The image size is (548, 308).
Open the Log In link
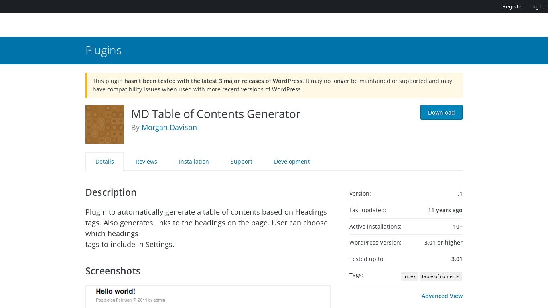[537, 6]
